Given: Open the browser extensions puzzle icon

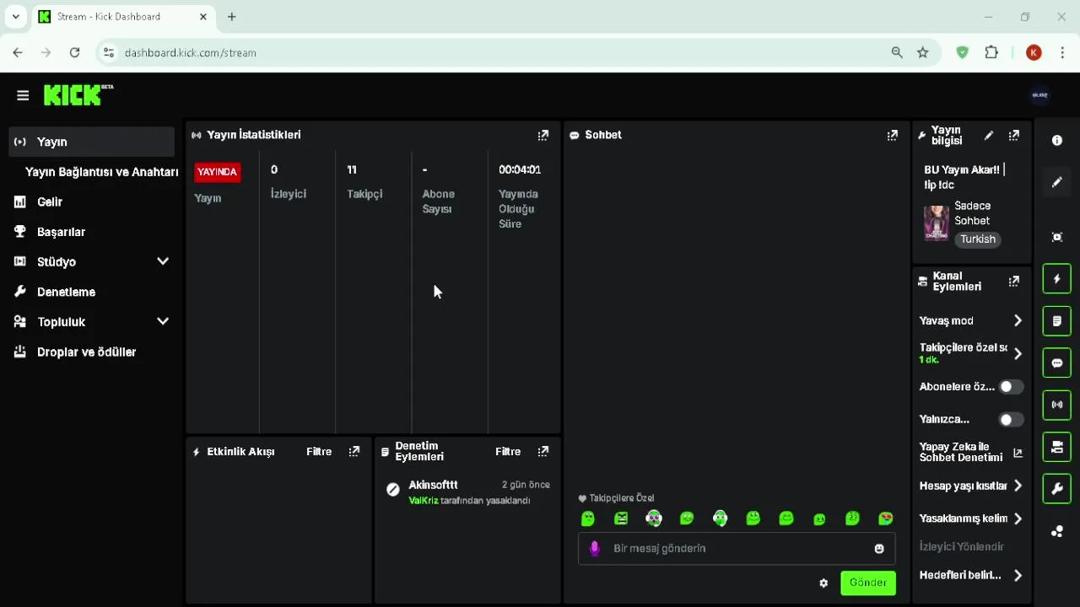Looking at the screenshot, I should 991,52.
